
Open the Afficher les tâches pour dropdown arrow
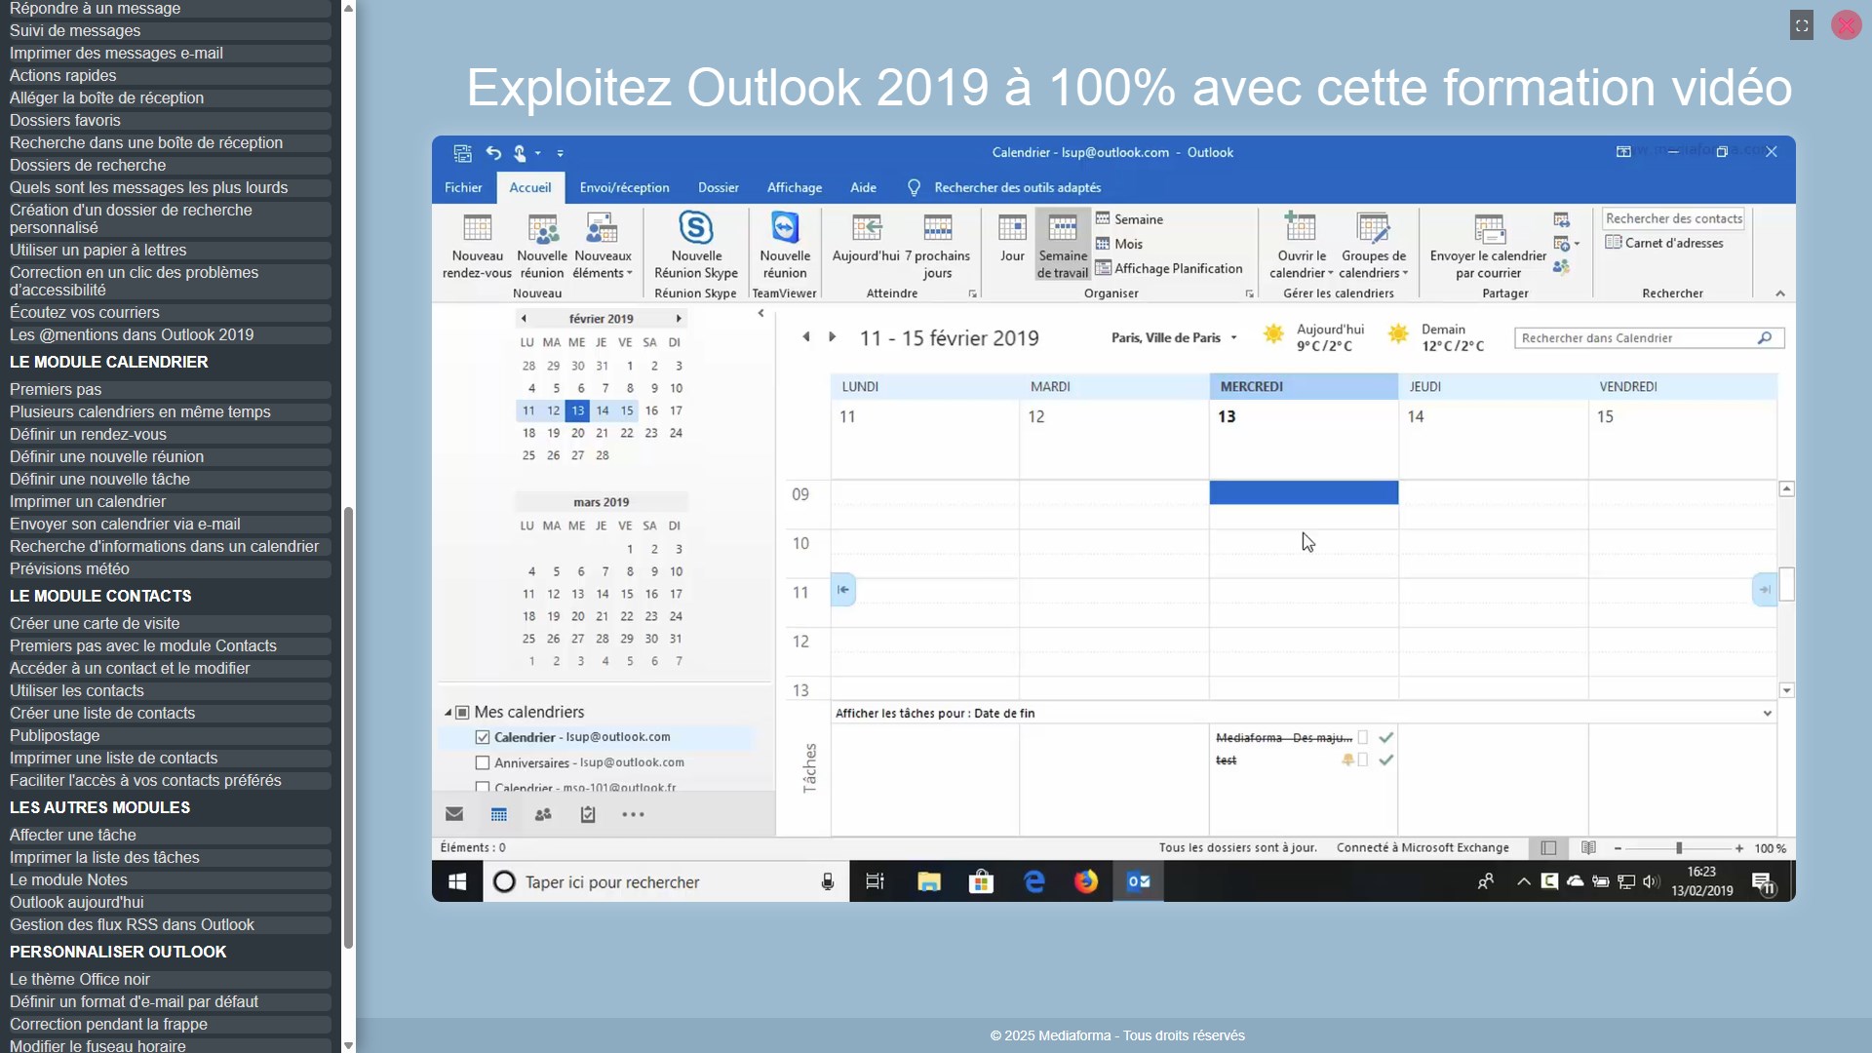[1767, 714]
